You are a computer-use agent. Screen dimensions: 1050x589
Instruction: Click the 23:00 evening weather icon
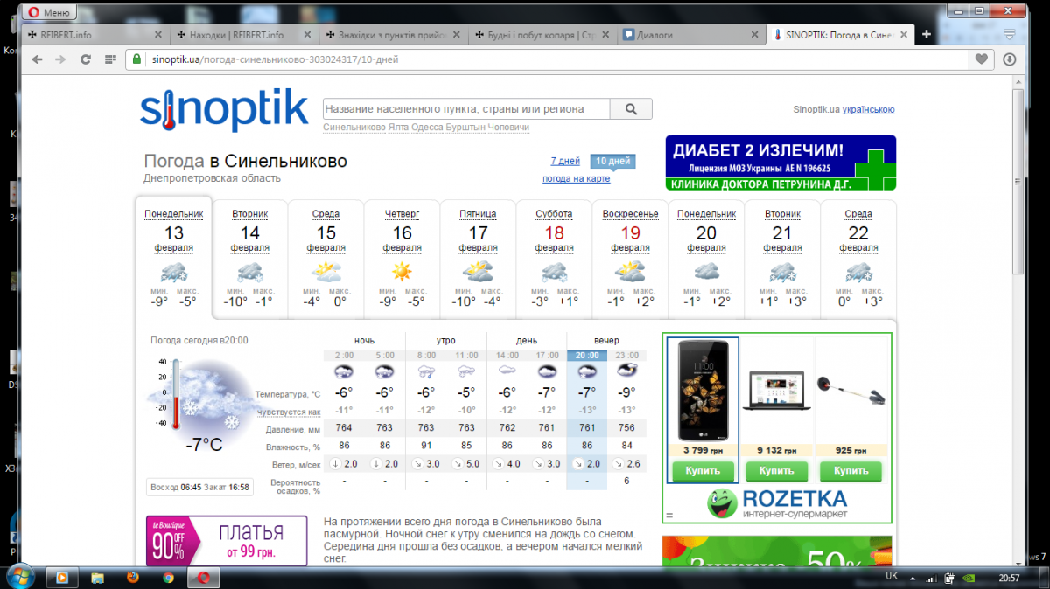(627, 371)
